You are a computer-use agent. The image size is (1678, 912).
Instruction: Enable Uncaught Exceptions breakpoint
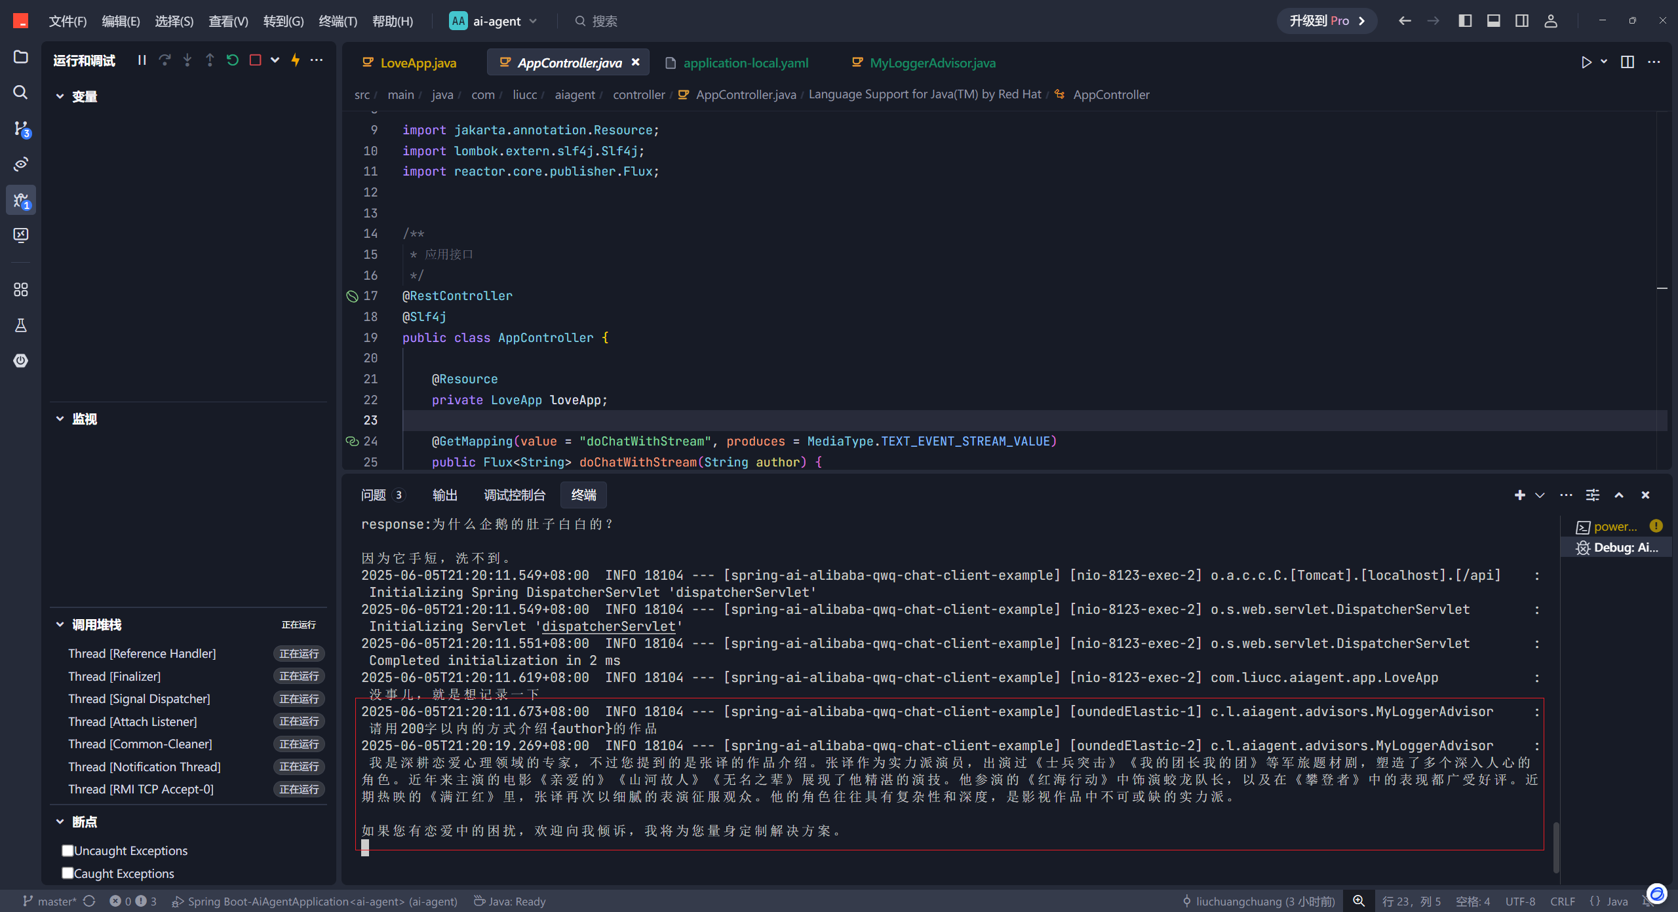click(x=68, y=850)
